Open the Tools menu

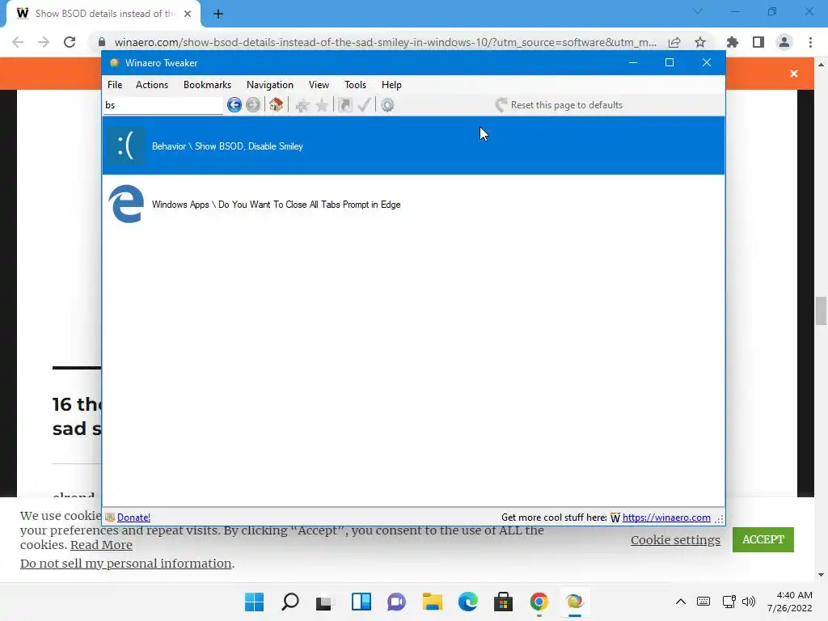355,84
